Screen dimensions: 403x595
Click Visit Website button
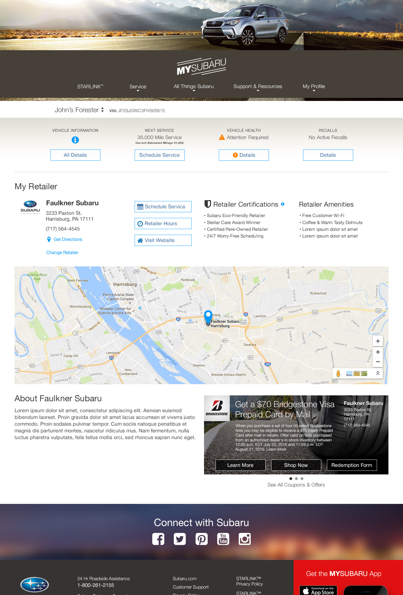coord(163,240)
